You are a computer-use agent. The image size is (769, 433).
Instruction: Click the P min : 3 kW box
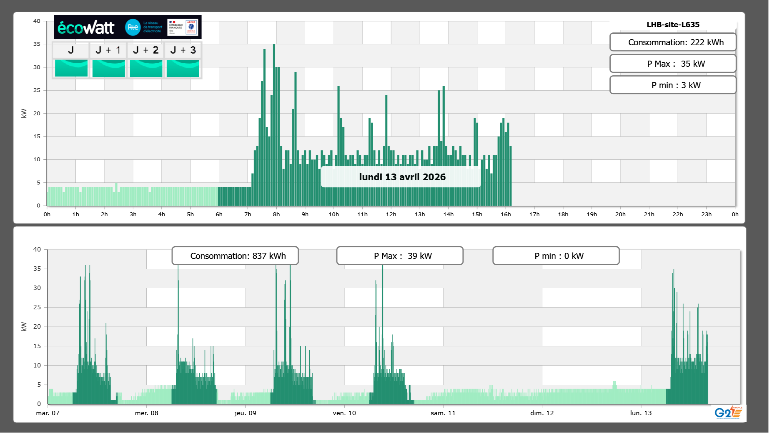[673, 85]
